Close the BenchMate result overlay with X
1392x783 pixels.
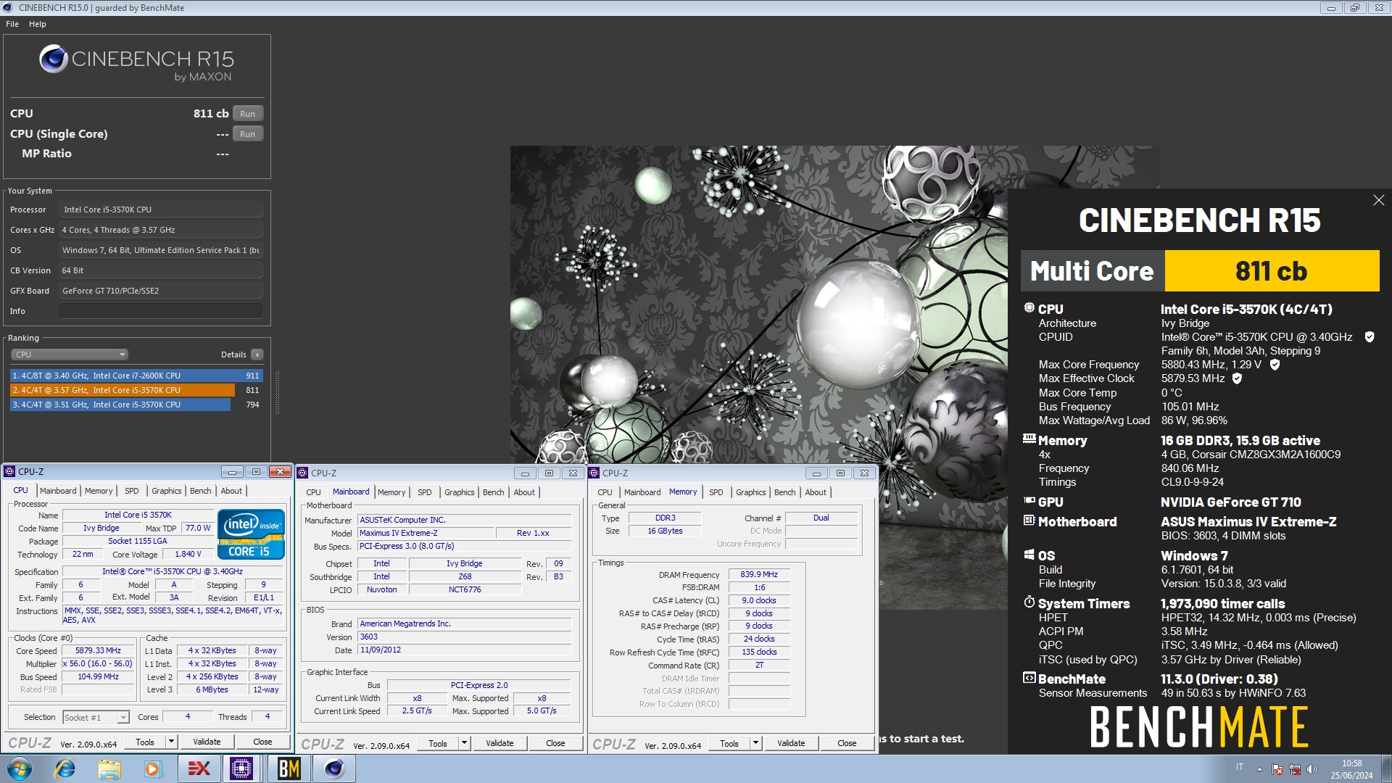1378,200
